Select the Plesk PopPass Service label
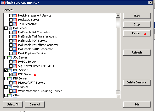Viewport: 155px width, 112px height. click(32, 53)
